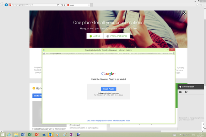Open File Explorer from the taskbar

click(16, 135)
